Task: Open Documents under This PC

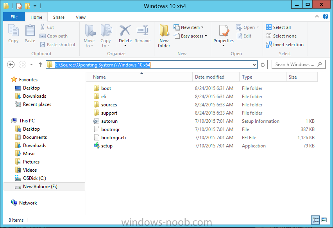Action: tap(35, 137)
